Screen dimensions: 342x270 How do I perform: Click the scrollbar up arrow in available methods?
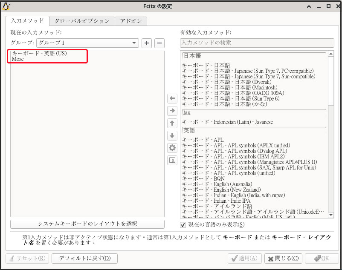tap(331, 54)
